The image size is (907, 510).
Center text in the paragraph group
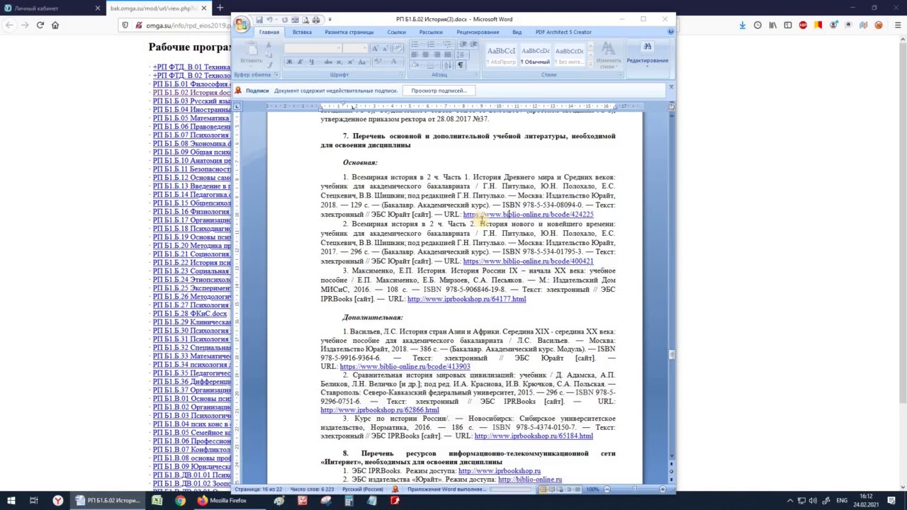tap(426, 55)
